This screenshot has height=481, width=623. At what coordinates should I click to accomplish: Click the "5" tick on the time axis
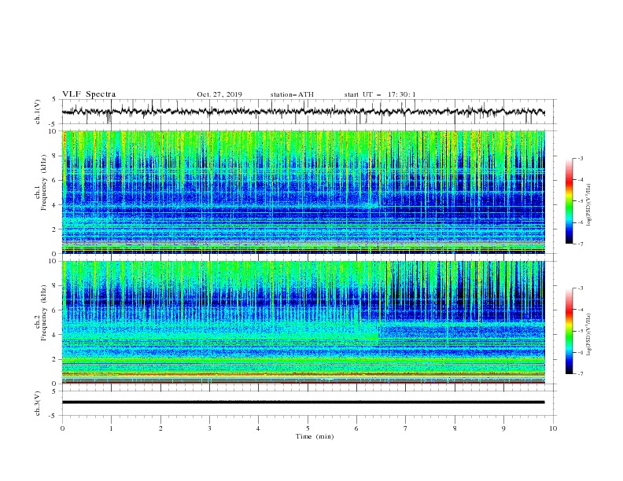(308, 428)
